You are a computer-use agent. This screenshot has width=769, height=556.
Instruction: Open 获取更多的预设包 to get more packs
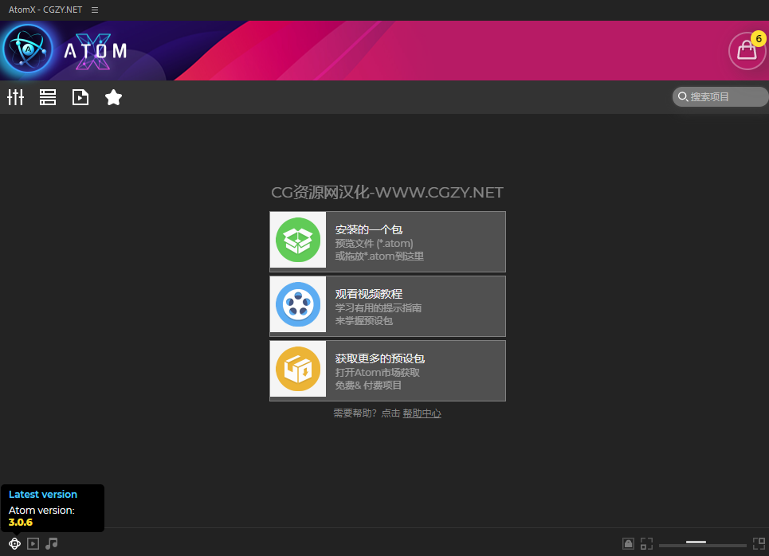pos(414,370)
